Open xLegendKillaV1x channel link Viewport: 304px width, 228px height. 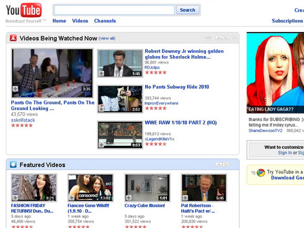159,139
